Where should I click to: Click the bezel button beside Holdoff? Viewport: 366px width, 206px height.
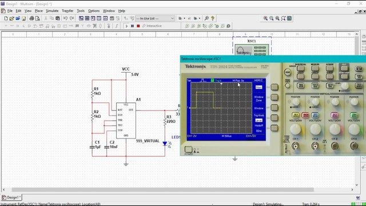click(274, 128)
